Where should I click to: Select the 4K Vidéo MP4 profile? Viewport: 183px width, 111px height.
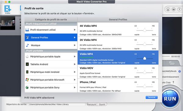click(x=118, y=29)
